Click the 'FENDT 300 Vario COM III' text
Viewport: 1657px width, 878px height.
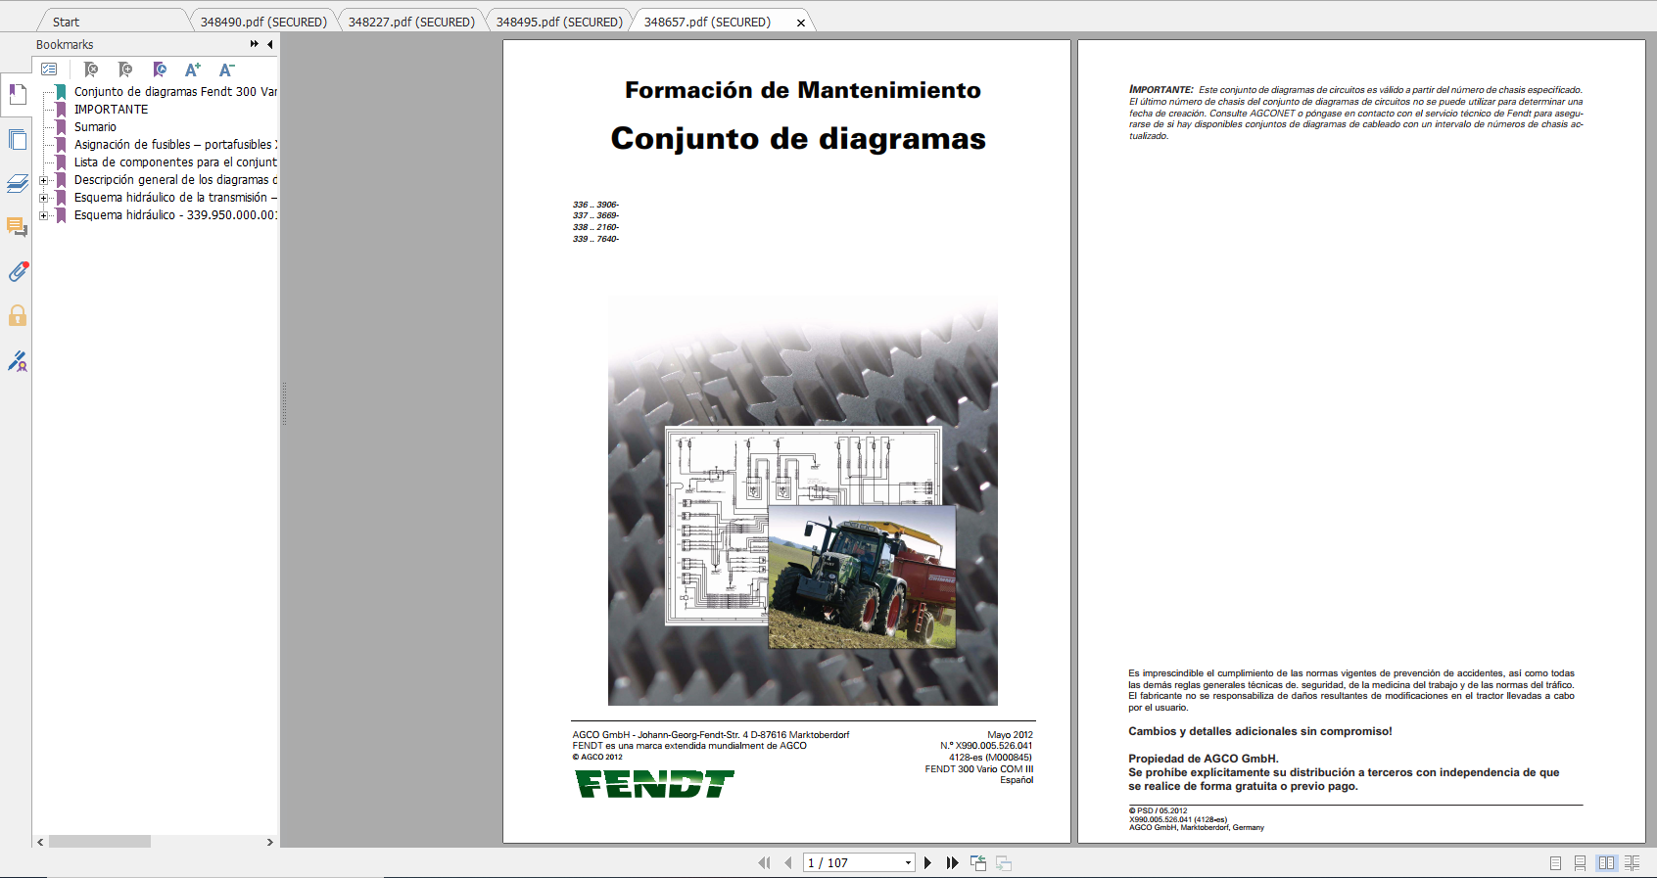click(x=978, y=769)
